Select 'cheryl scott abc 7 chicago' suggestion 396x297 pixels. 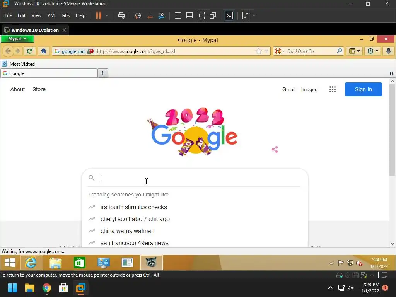pyautogui.click(x=195, y=219)
